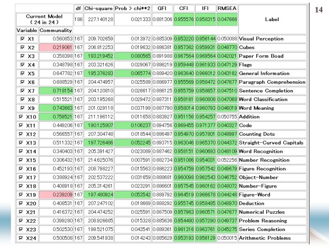Click the Paragraph Comprehension label
The image size is (329, 247).
tap(272, 82)
